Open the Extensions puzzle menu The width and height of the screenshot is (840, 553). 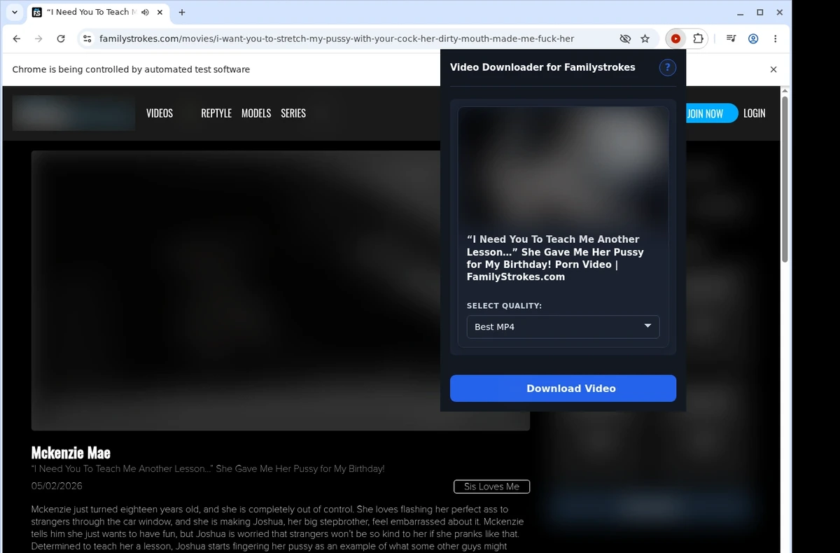pyautogui.click(x=698, y=38)
